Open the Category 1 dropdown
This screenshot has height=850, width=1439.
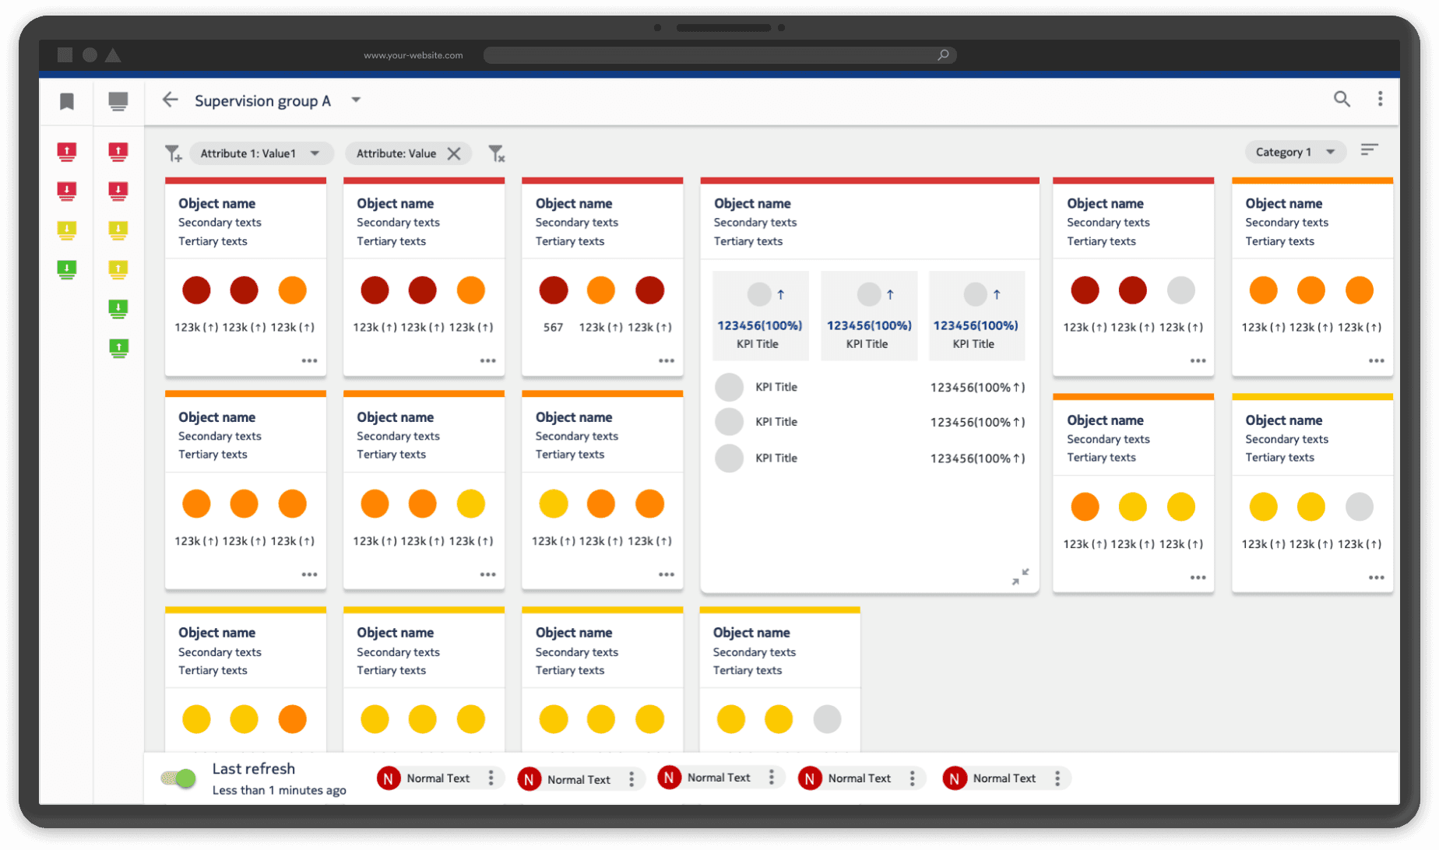[1295, 152]
